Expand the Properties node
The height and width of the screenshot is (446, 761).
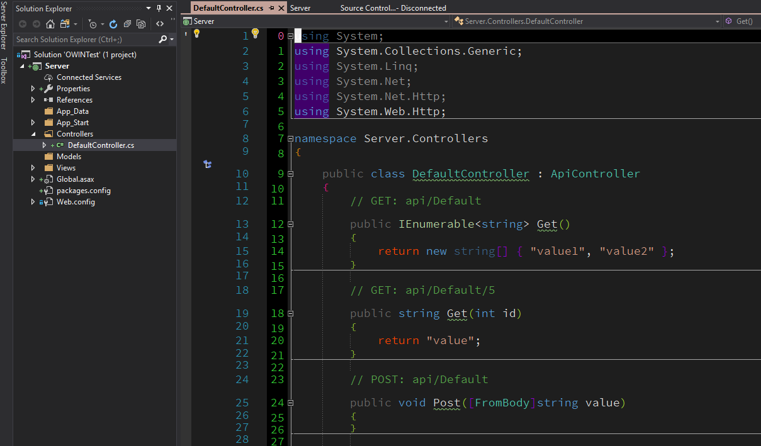click(x=33, y=89)
